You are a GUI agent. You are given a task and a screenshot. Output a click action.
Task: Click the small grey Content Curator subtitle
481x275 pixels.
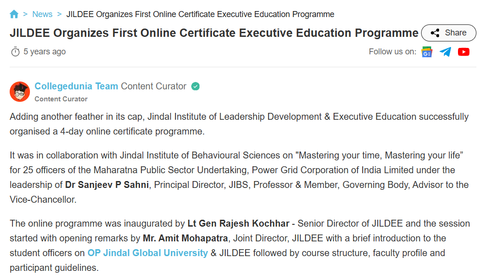61,99
